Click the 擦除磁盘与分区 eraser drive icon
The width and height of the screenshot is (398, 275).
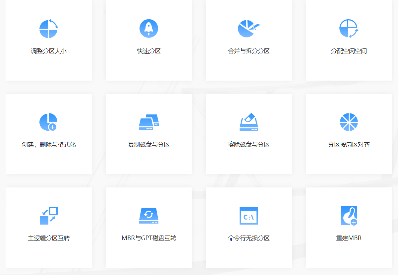click(249, 122)
